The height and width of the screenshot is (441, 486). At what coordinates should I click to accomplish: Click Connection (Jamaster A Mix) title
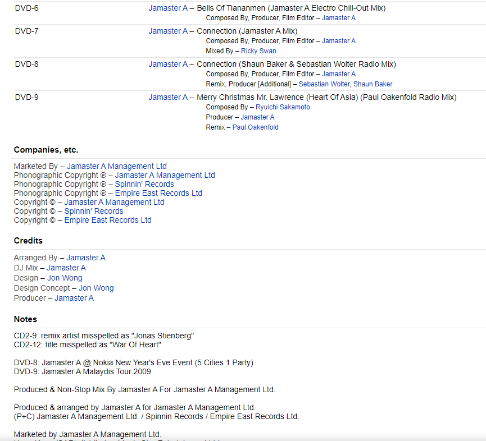(247, 31)
